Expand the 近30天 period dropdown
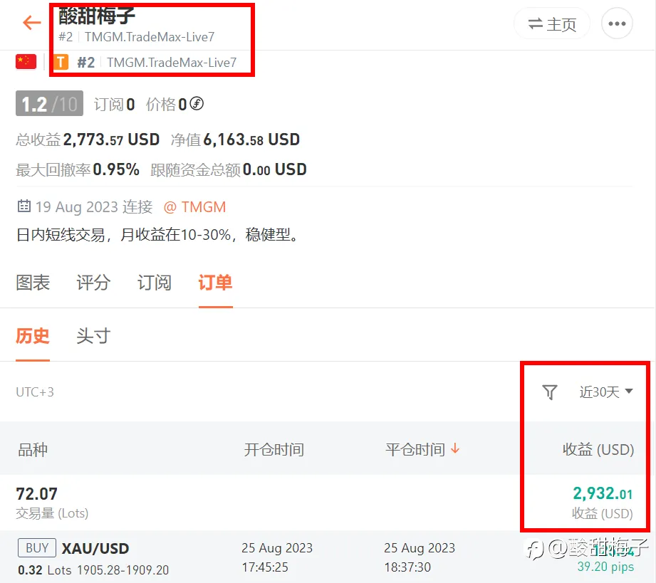The width and height of the screenshot is (656, 583). (x=606, y=392)
